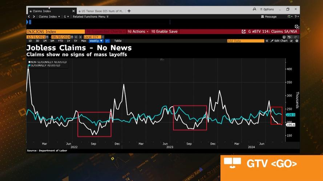The image size is (323, 181).
Task: Expand the Claims Index dropdown in the toolbar
Action: click(49, 17)
